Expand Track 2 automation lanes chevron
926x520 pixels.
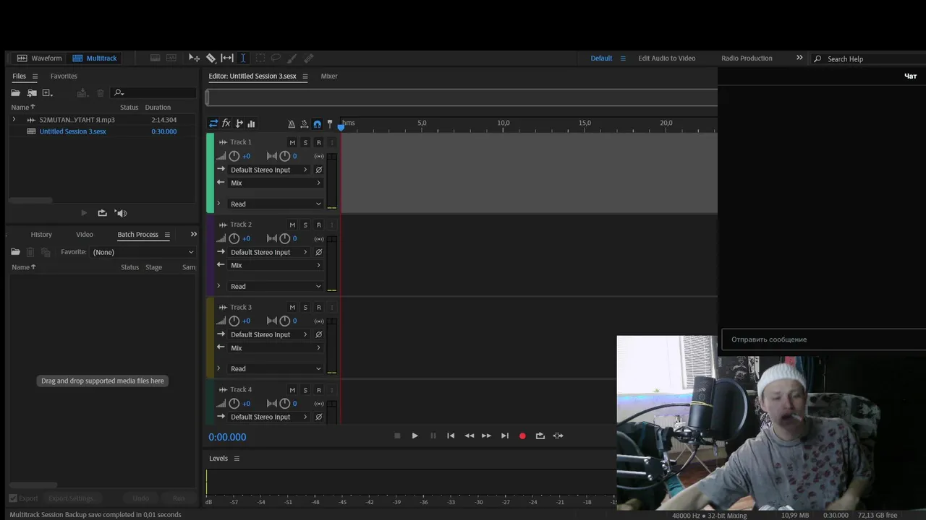click(x=218, y=286)
